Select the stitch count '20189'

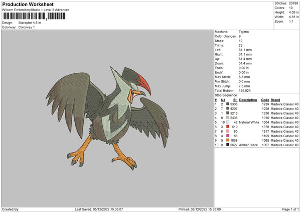[293, 4]
